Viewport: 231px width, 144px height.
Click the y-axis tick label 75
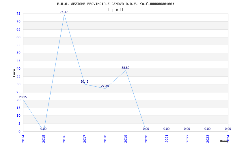18,14
